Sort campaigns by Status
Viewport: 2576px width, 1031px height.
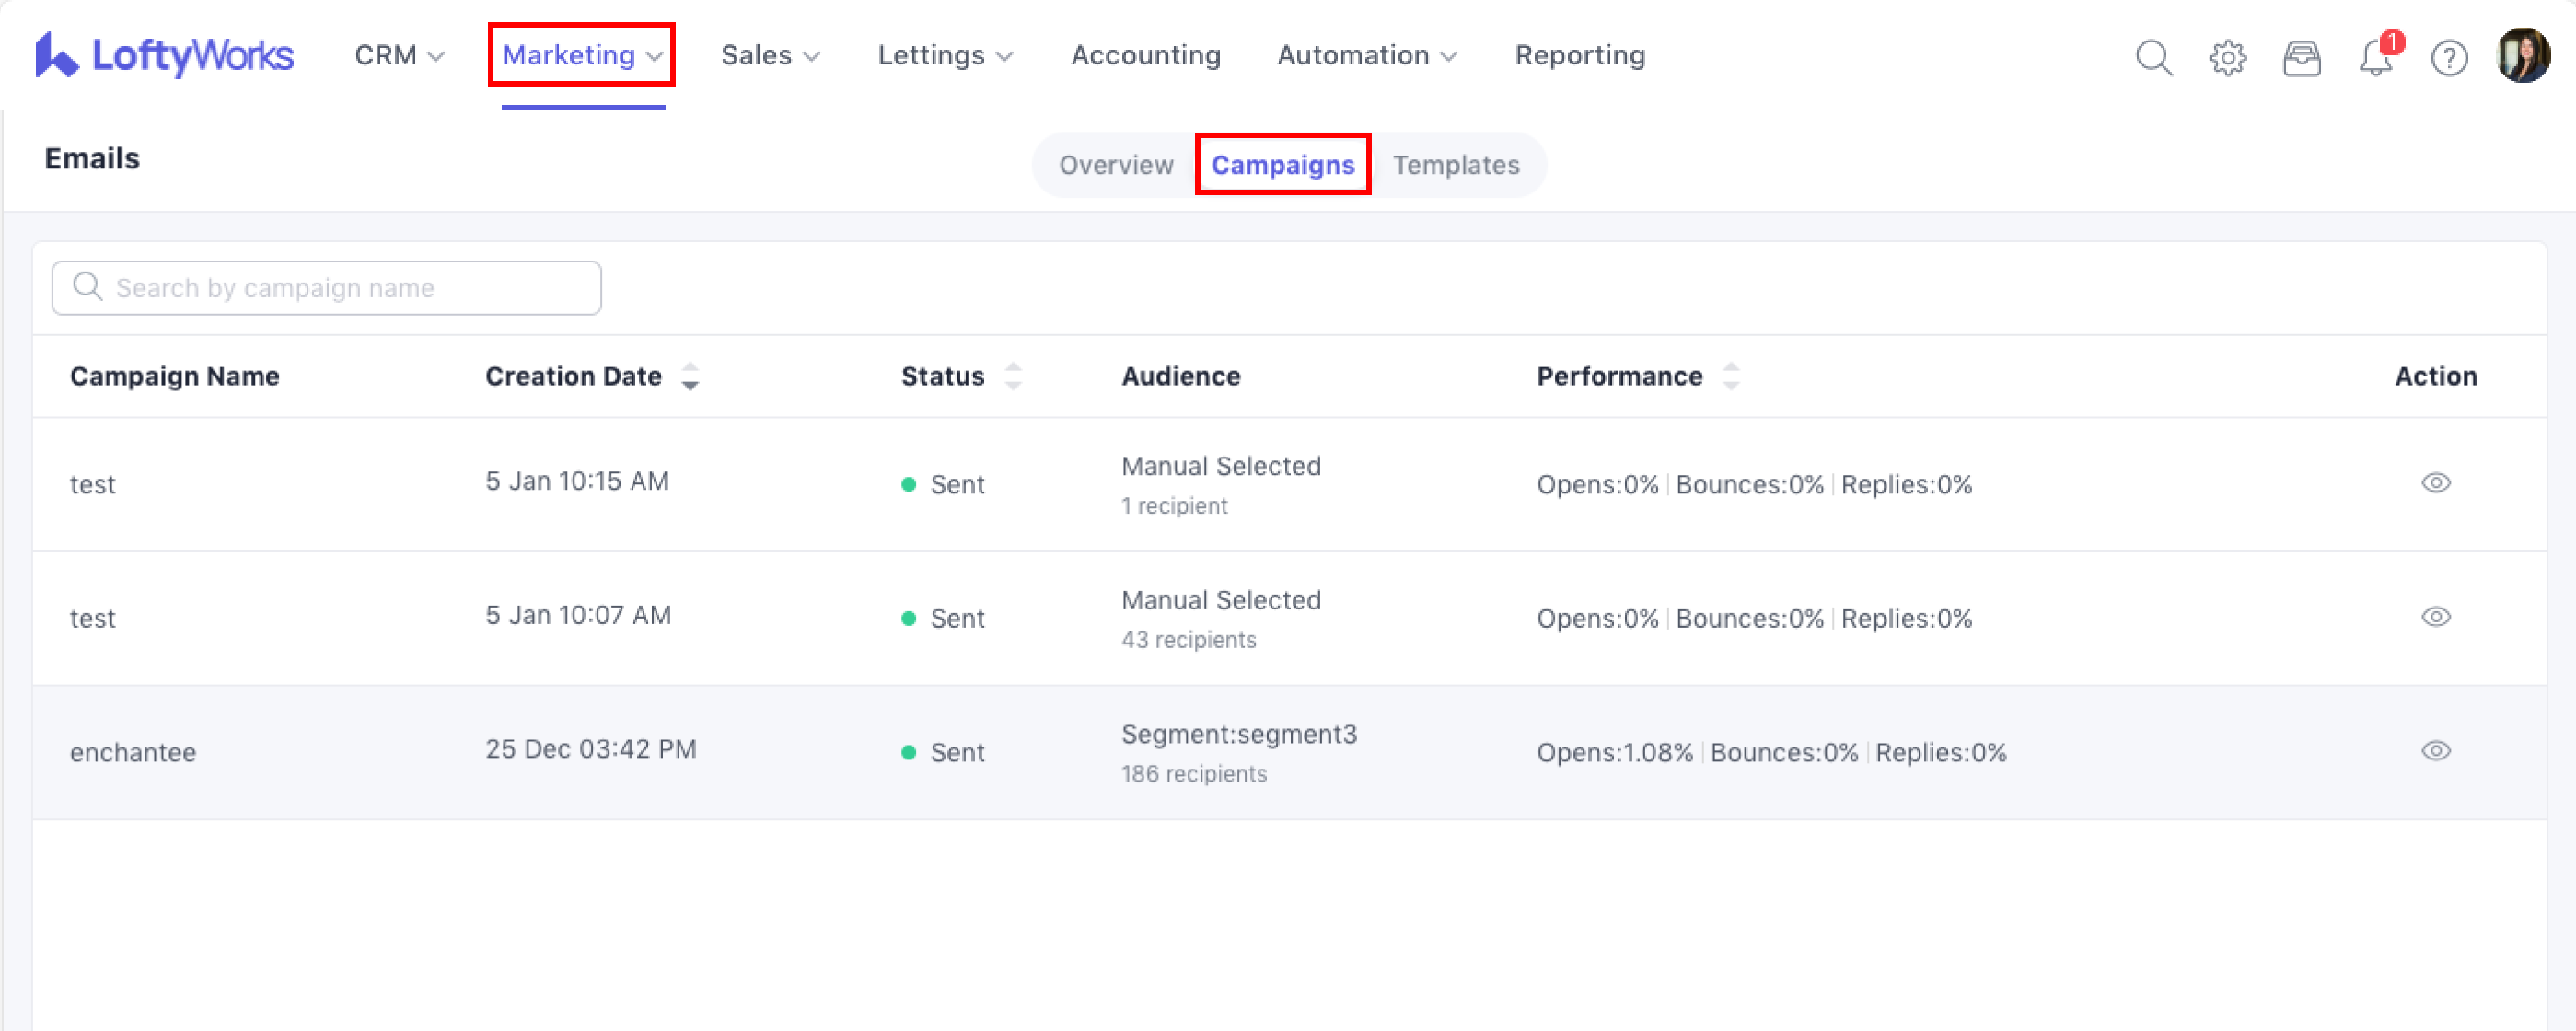point(1013,377)
